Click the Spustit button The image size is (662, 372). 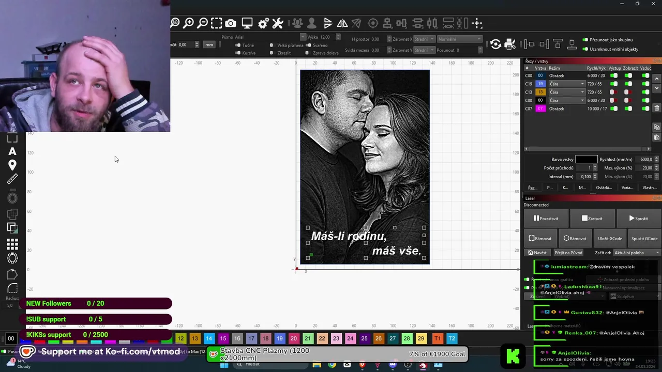pos(638,219)
